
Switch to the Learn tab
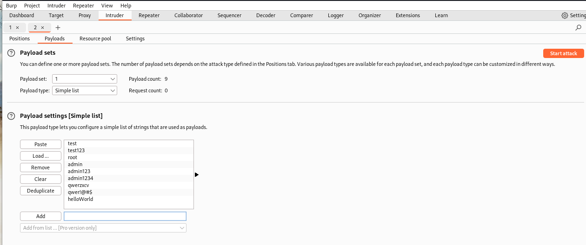(x=441, y=15)
